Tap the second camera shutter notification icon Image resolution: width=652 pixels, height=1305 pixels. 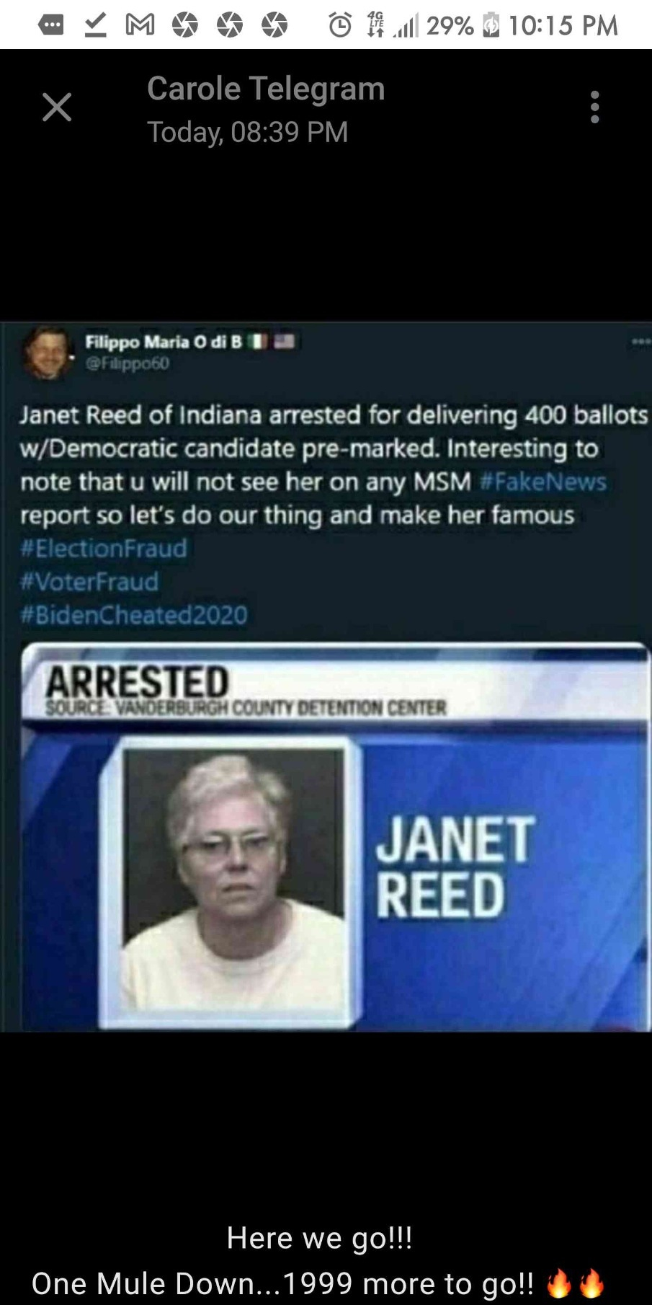[230, 26]
